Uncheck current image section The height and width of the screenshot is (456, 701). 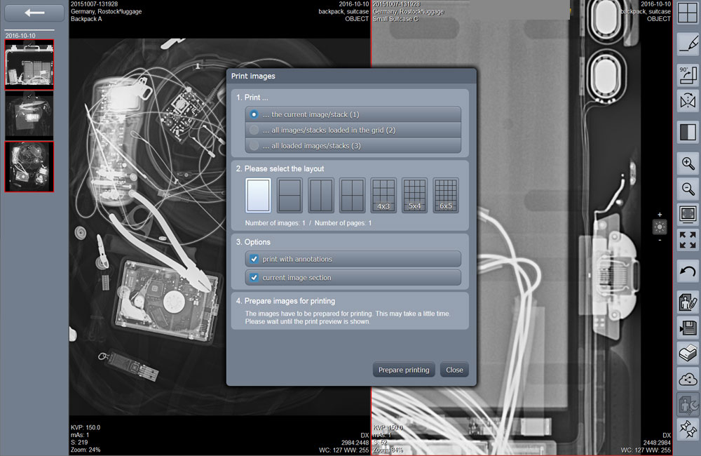coord(254,277)
